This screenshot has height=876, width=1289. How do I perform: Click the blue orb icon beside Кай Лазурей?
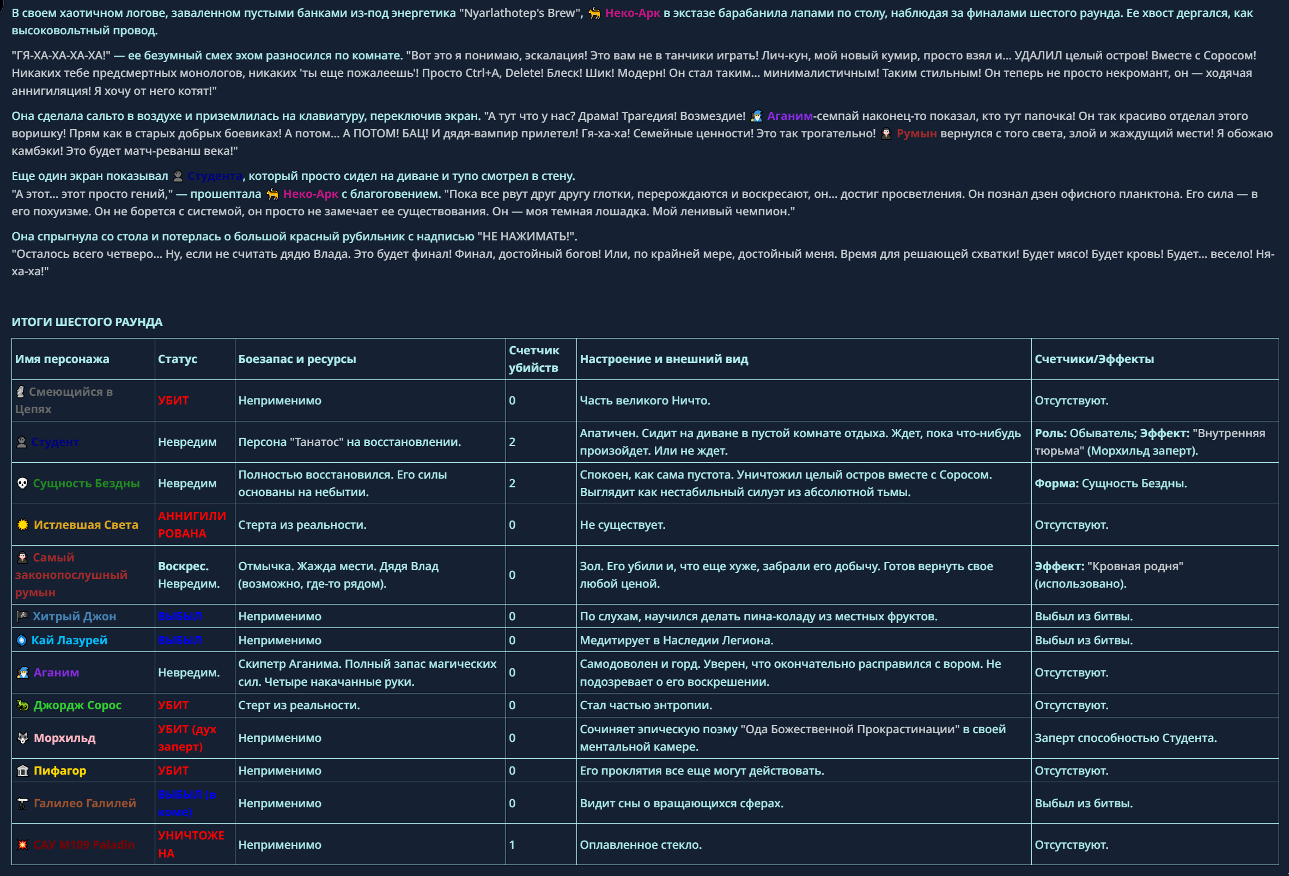(x=22, y=640)
